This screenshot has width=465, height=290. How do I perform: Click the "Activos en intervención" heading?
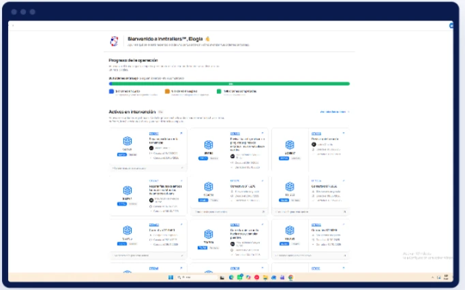132,112
